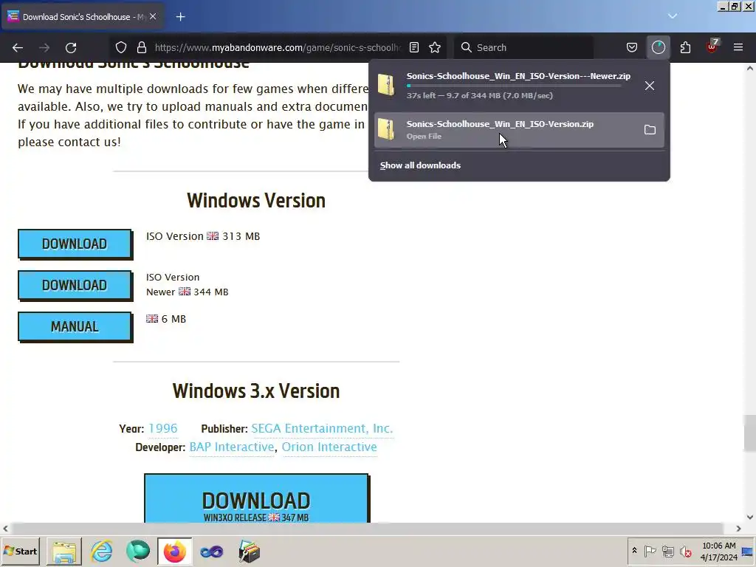Screen dimensions: 756x567
Task: Open tracking protection shield icon
Action: click(x=121, y=47)
